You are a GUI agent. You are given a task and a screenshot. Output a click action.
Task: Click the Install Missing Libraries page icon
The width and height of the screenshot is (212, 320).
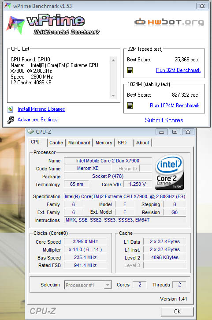11,109
